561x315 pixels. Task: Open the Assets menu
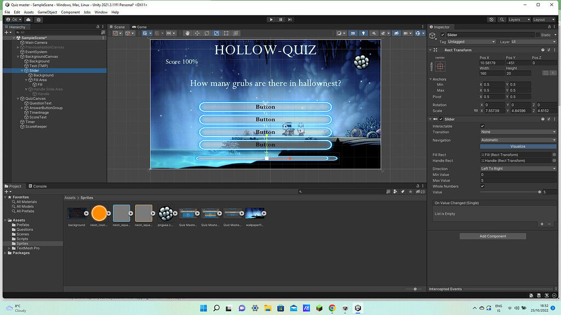click(x=28, y=12)
